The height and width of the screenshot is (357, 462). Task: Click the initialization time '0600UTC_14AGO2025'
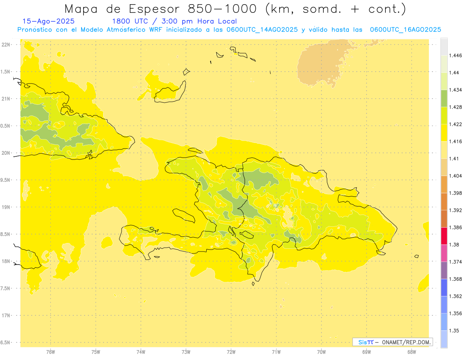262,30
